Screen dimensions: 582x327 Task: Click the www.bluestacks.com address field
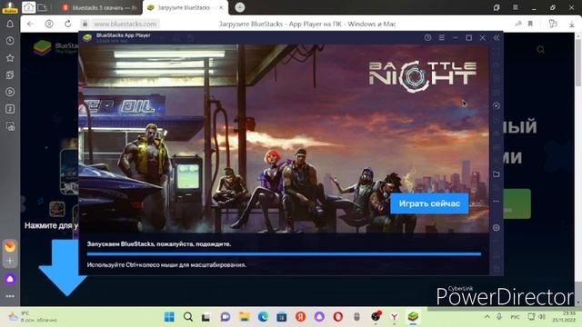click(x=125, y=24)
